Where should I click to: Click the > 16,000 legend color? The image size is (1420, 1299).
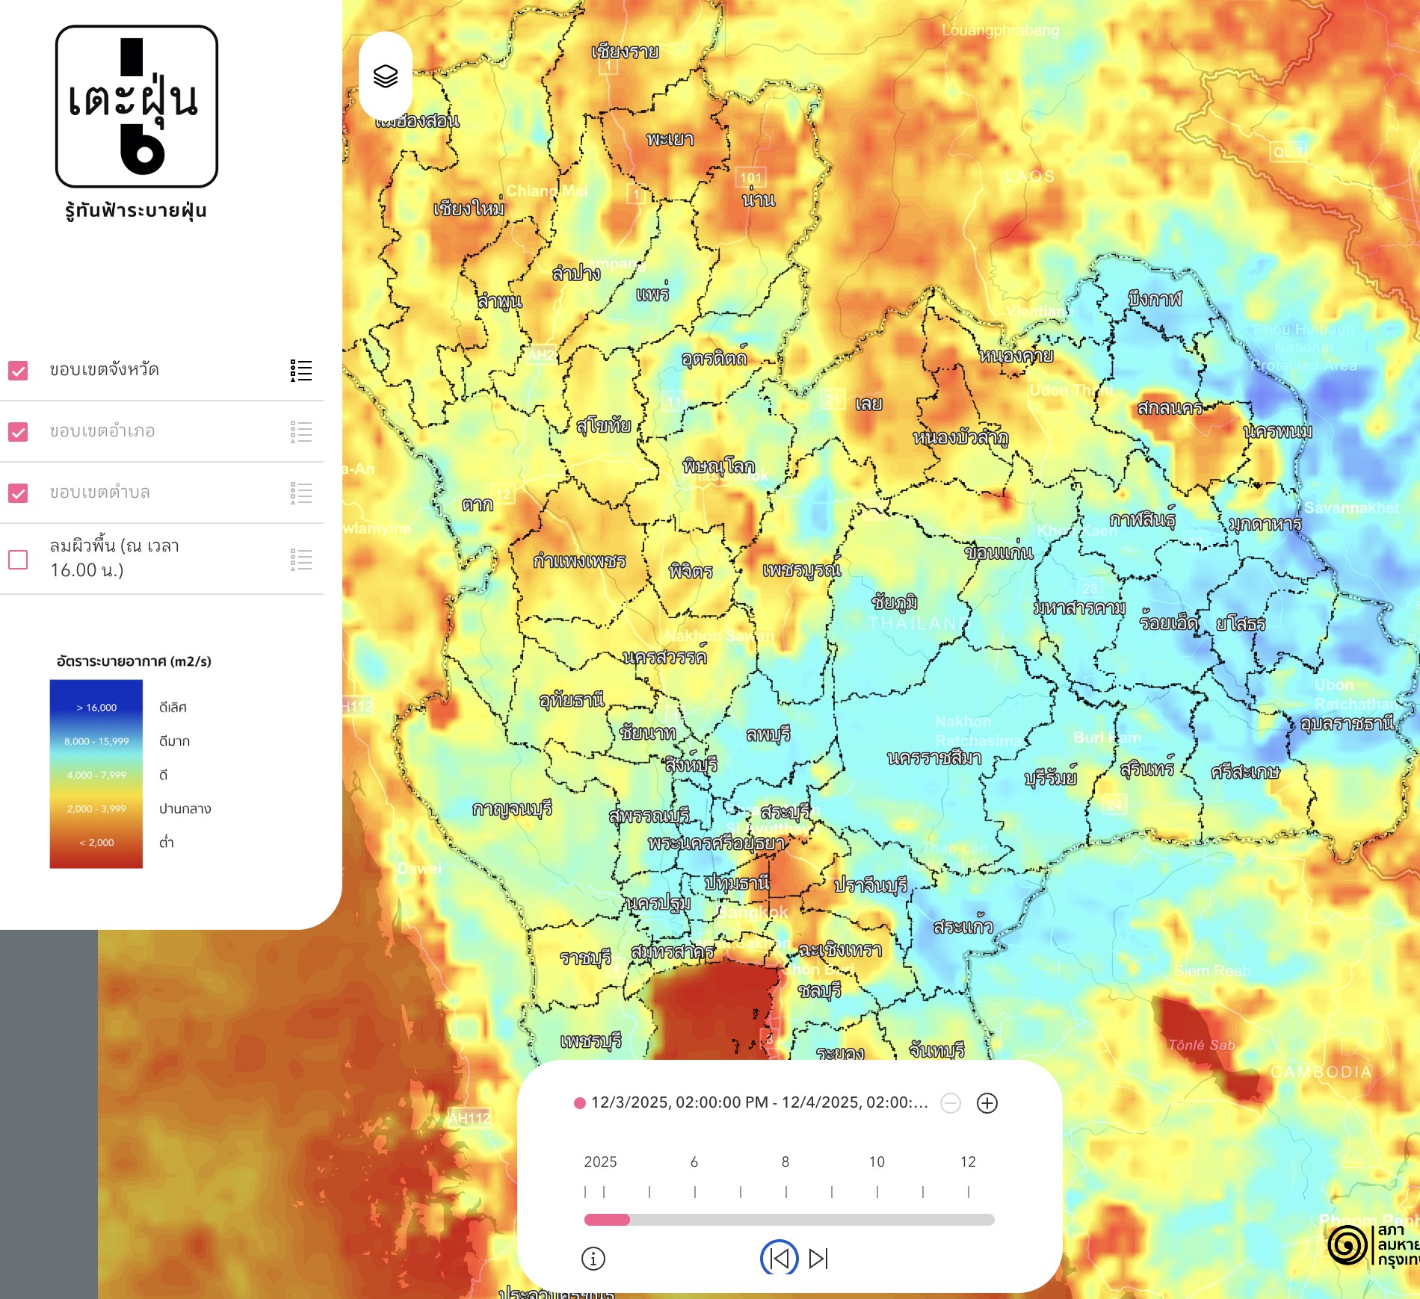[96, 707]
